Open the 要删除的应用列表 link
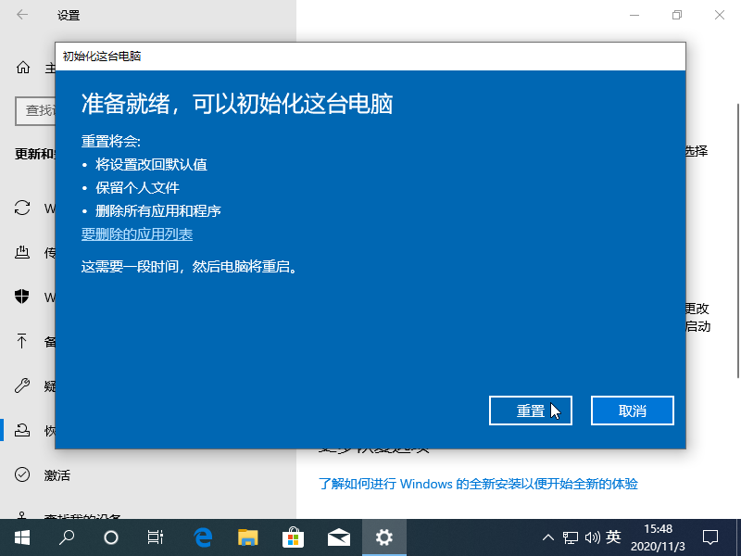This screenshot has height=556, width=741. click(x=138, y=234)
